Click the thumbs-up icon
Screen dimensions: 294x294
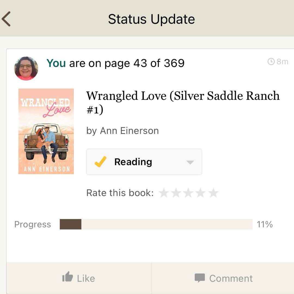tap(68, 278)
